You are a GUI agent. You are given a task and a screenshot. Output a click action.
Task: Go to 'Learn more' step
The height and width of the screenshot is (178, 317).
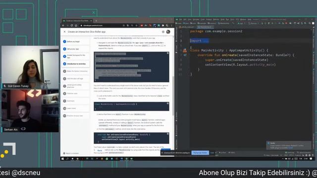pos(76,108)
